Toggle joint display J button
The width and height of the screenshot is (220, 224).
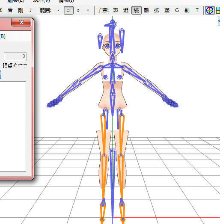pyautogui.click(x=30, y=10)
